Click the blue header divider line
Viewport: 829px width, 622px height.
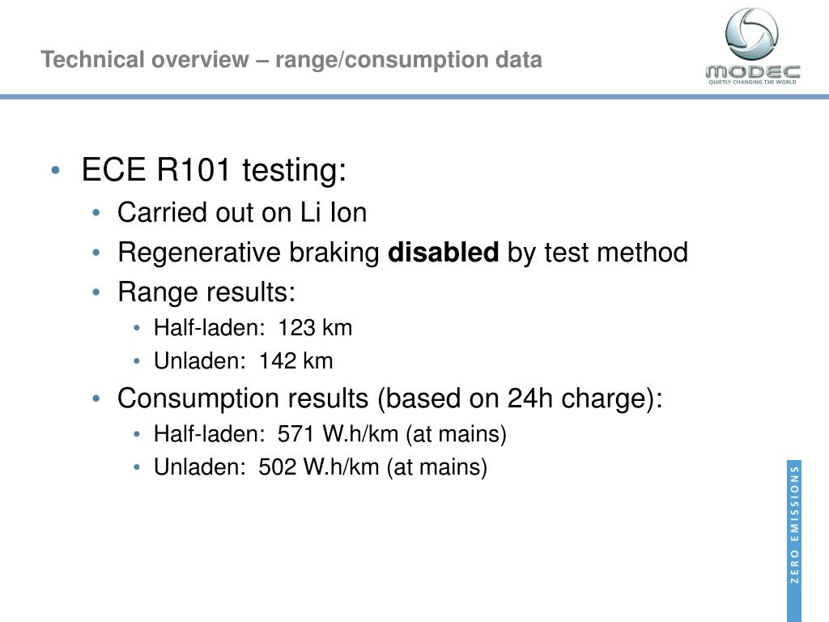[414, 97]
